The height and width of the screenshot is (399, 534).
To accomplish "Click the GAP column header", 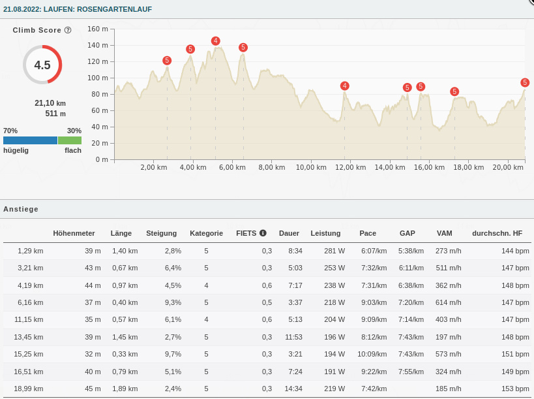I will [408, 233].
